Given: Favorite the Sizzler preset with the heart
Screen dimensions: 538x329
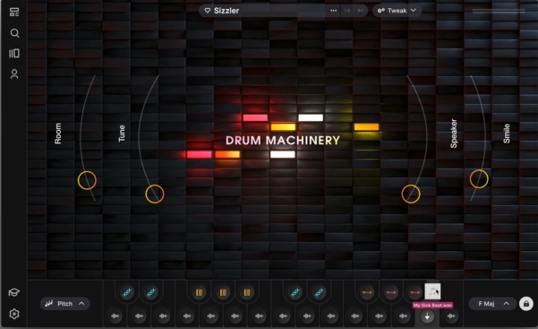Looking at the screenshot, I should coord(208,11).
